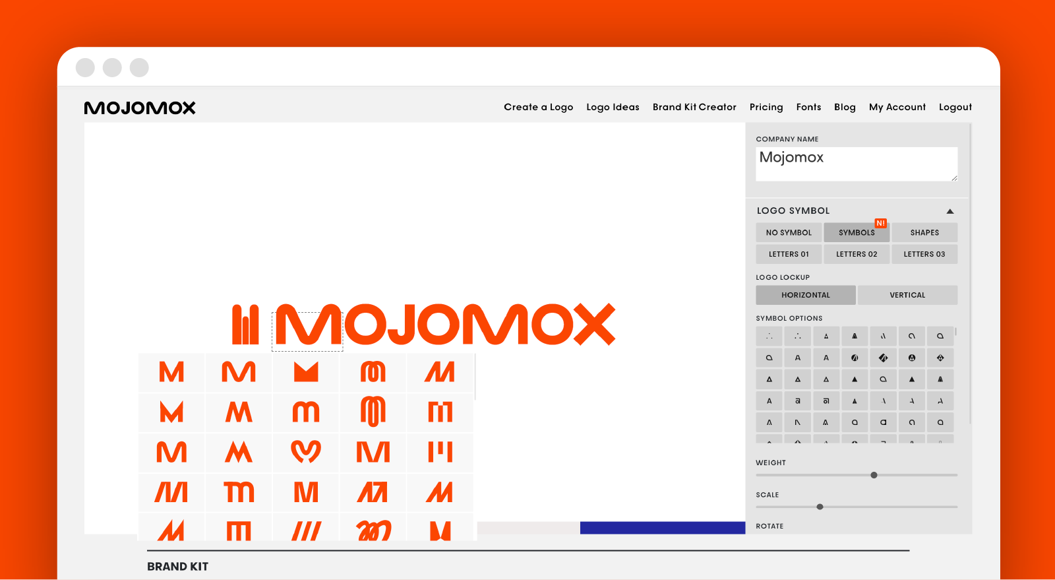
Task: Open My Account
Action: 897,107
